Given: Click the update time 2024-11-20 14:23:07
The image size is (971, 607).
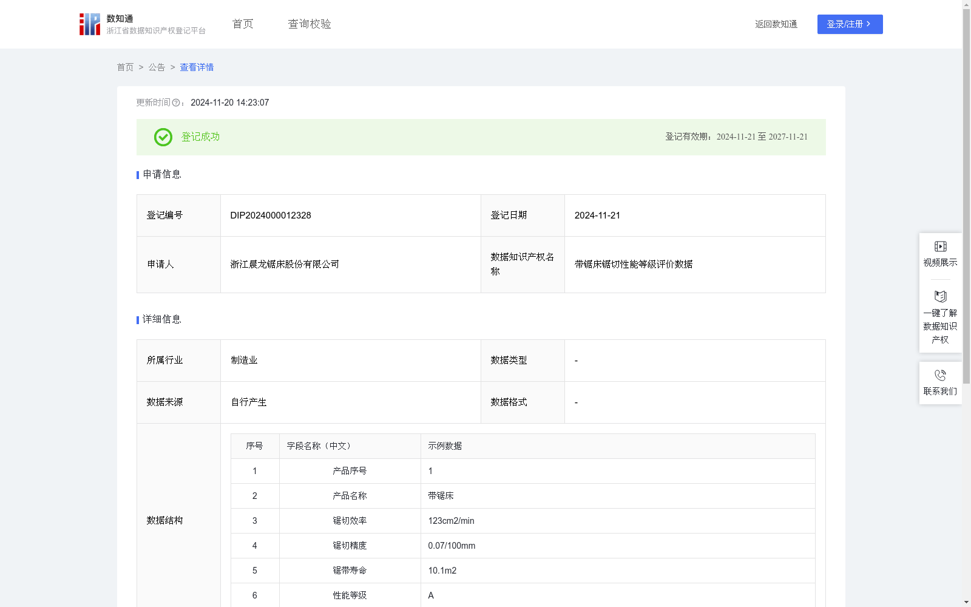Looking at the screenshot, I should coord(229,103).
